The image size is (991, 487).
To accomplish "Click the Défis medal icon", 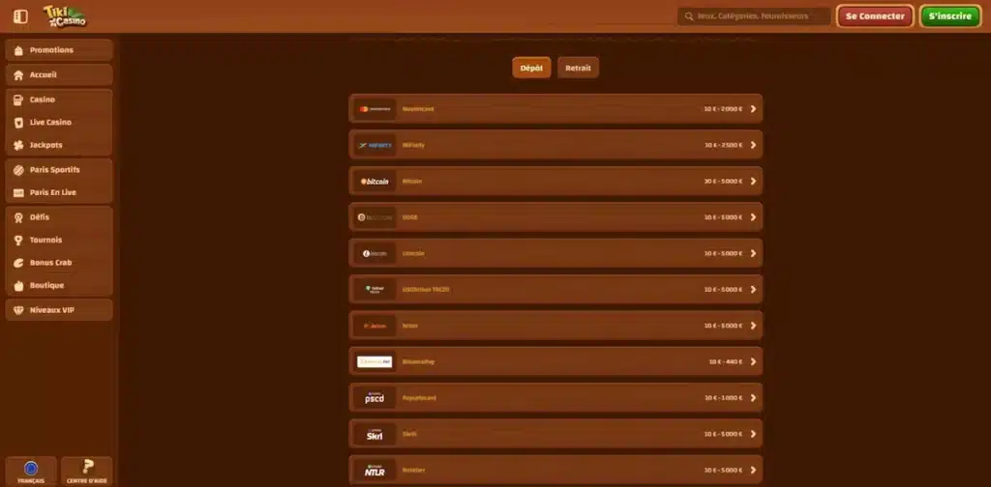I will (x=18, y=217).
